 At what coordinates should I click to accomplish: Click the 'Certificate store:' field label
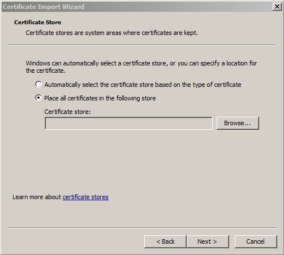(x=67, y=112)
